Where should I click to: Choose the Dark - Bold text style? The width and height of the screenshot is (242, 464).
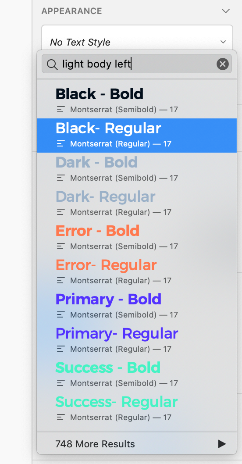tap(137, 170)
